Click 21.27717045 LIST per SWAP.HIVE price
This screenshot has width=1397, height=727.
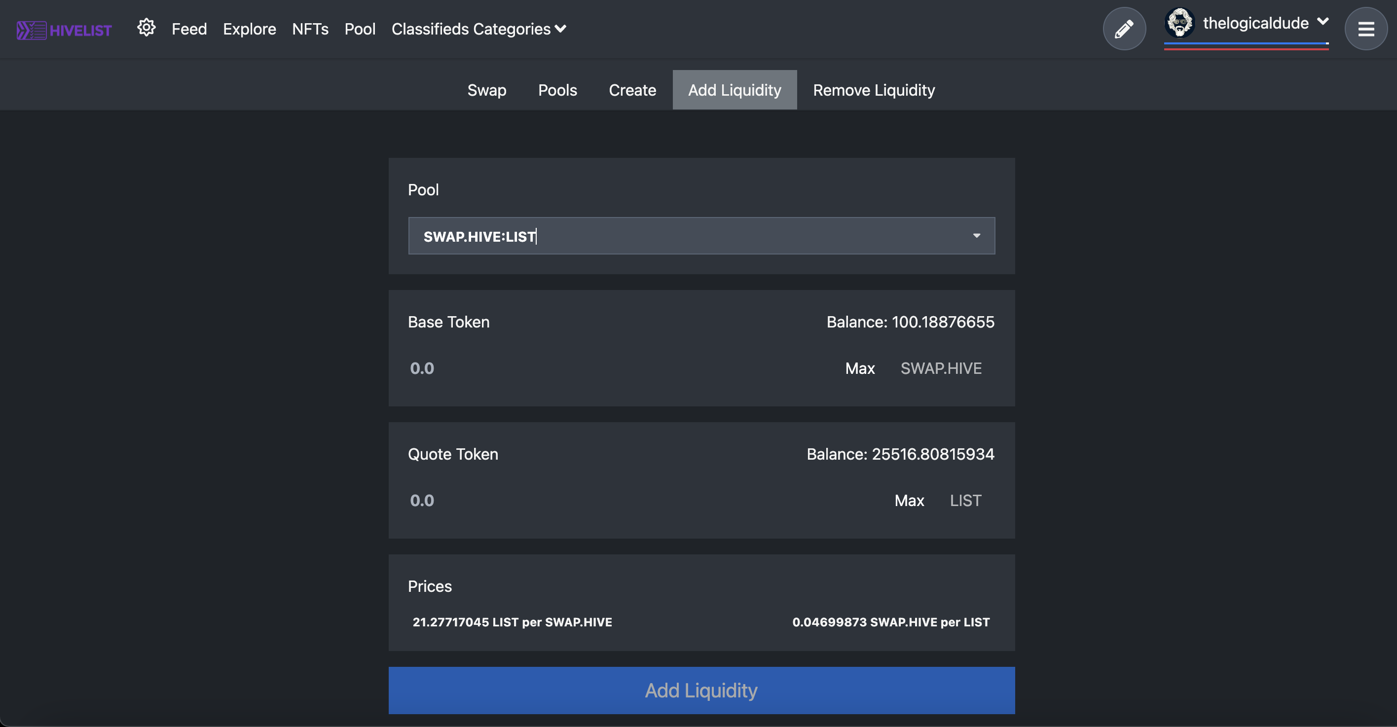tap(512, 622)
